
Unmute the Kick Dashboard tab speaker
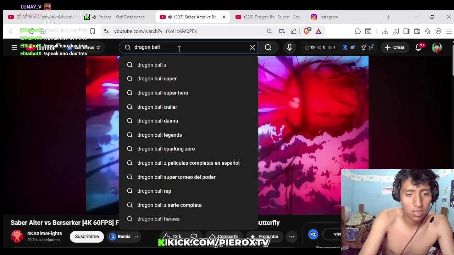(x=94, y=17)
